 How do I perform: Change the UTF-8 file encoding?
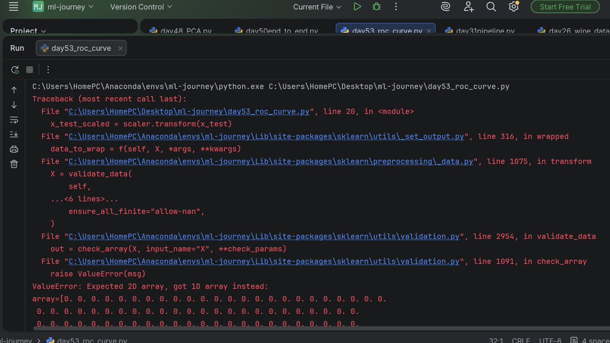pos(551,340)
